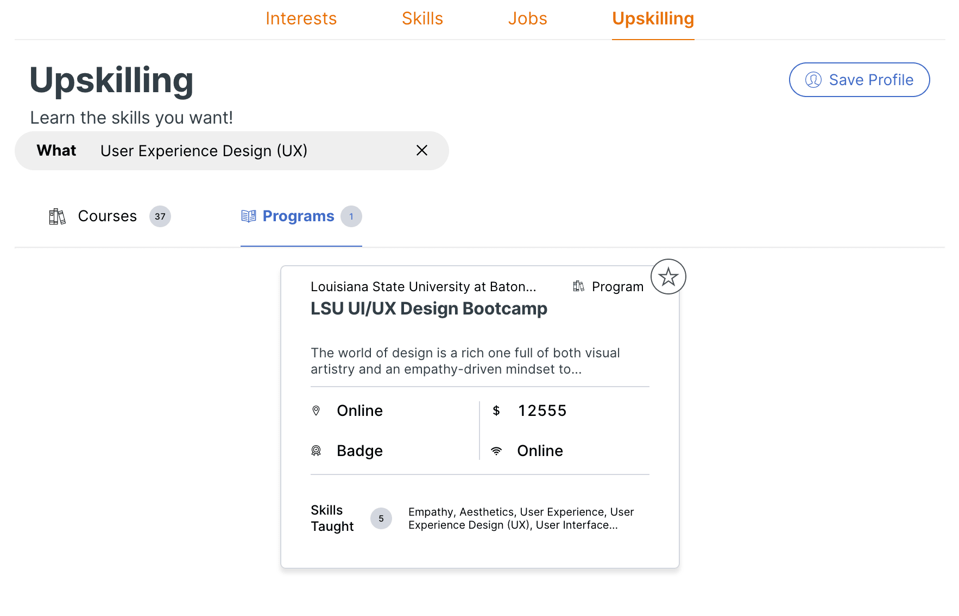The height and width of the screenshot is (616, 959).
Task: Click Learn the skills you want! text
Action: pos(131,118)
